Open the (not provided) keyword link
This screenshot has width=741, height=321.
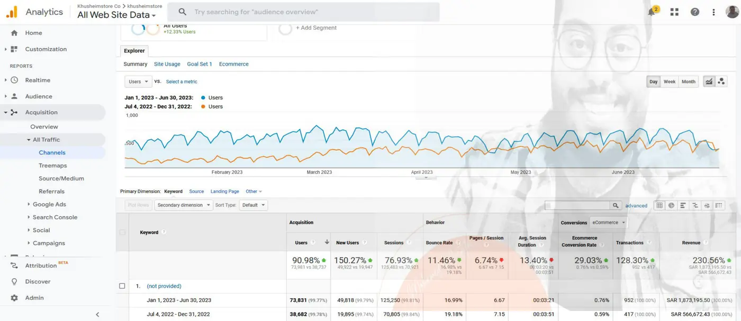pyautogui.click(x=164, y=286)
